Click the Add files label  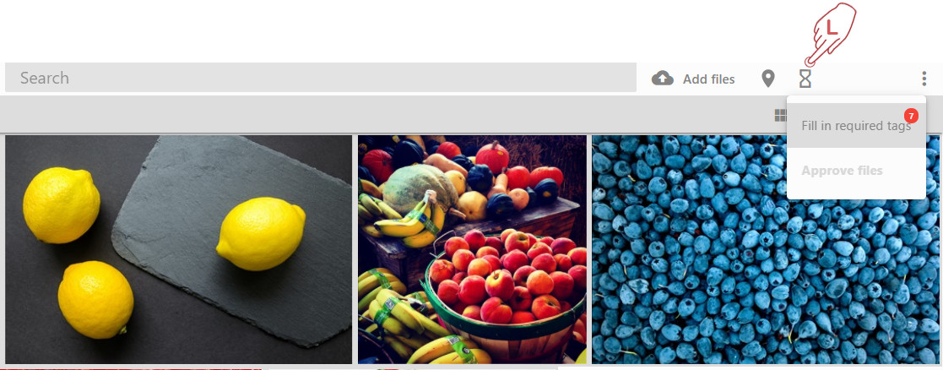point(708,79)
